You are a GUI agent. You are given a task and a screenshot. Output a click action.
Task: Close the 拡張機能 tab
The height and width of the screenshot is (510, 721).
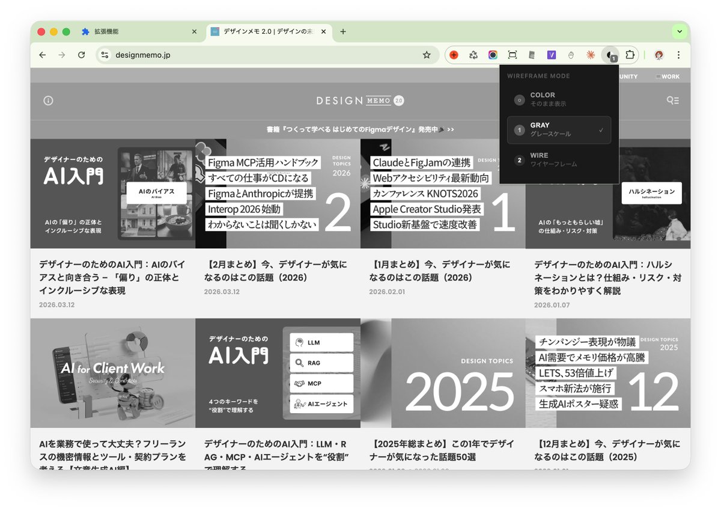(194, 31)
